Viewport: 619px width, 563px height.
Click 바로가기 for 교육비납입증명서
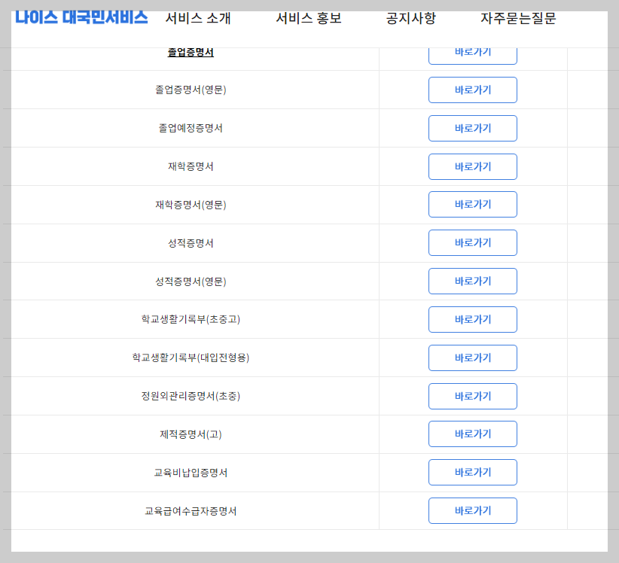[x=472, y=472]
